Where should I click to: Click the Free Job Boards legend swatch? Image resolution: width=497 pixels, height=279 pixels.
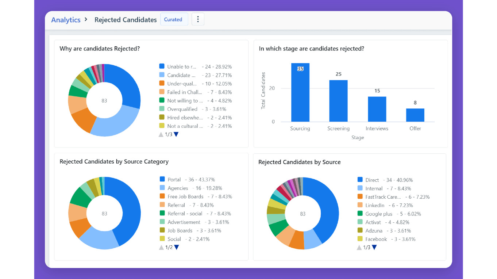[x=162, y=196]
